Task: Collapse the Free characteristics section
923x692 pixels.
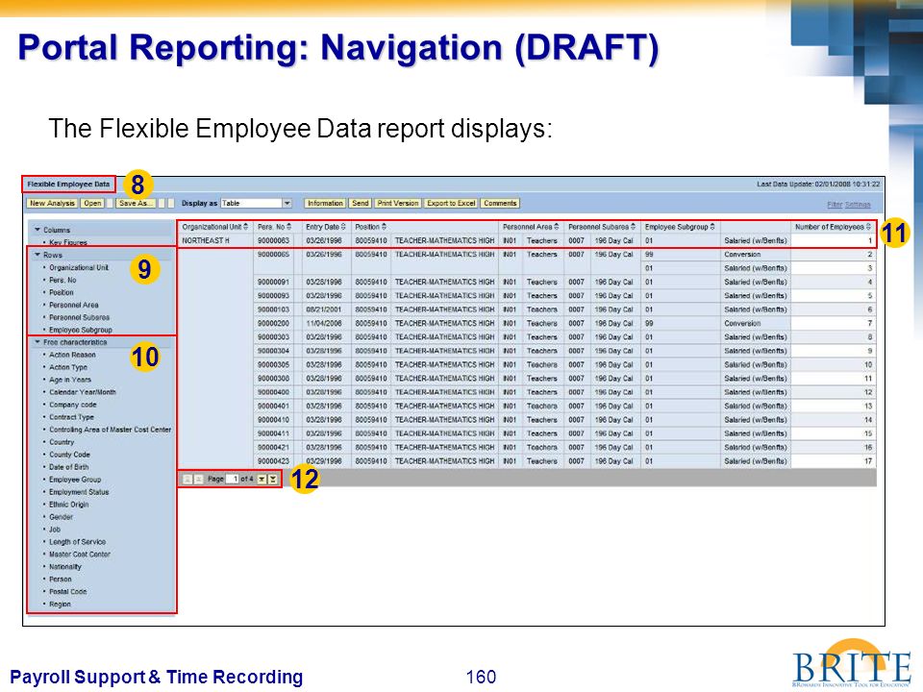Action: [x=37, y=342]
